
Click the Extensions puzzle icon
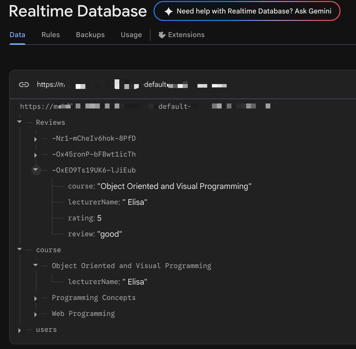[162, 35]
